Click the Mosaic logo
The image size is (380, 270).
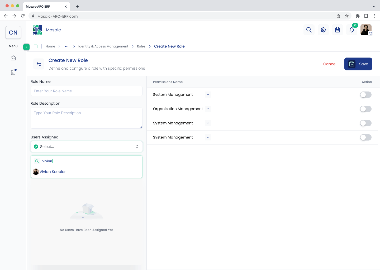coord(37,30)
